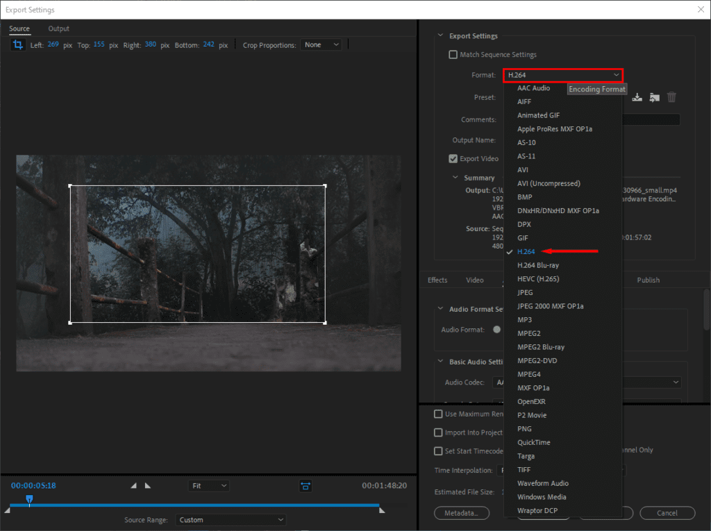Click the Import Preset icon
Screen dimensions: 711x531
[654, 98]
